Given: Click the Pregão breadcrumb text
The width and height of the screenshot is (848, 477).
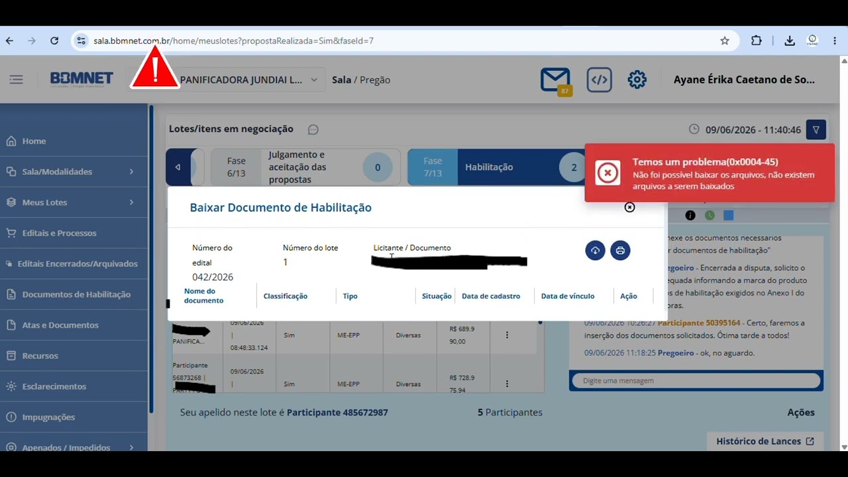Looking at the screenshot, I should (375, 79).
